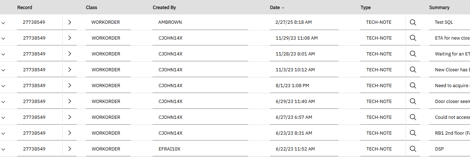Click the magnifier beside the 11/29/23 TECH-NOTE
The height and width of the screenshot is (157, 470).
coord(413,38)
